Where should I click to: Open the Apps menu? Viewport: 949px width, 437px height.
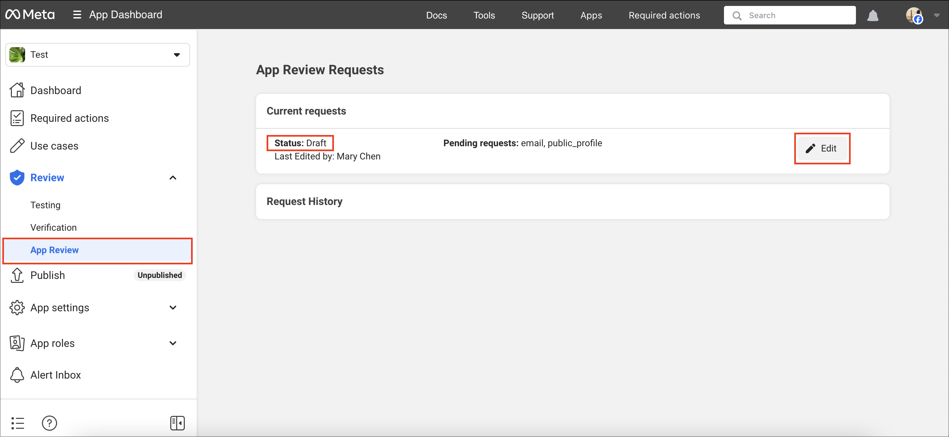pyautogui.click(x=591, y=15)
